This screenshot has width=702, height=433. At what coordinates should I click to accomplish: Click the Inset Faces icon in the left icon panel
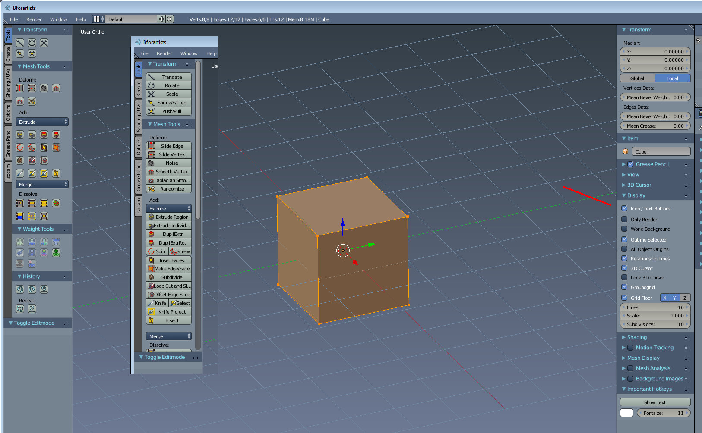pyautogui.click(x=44, y=147)
